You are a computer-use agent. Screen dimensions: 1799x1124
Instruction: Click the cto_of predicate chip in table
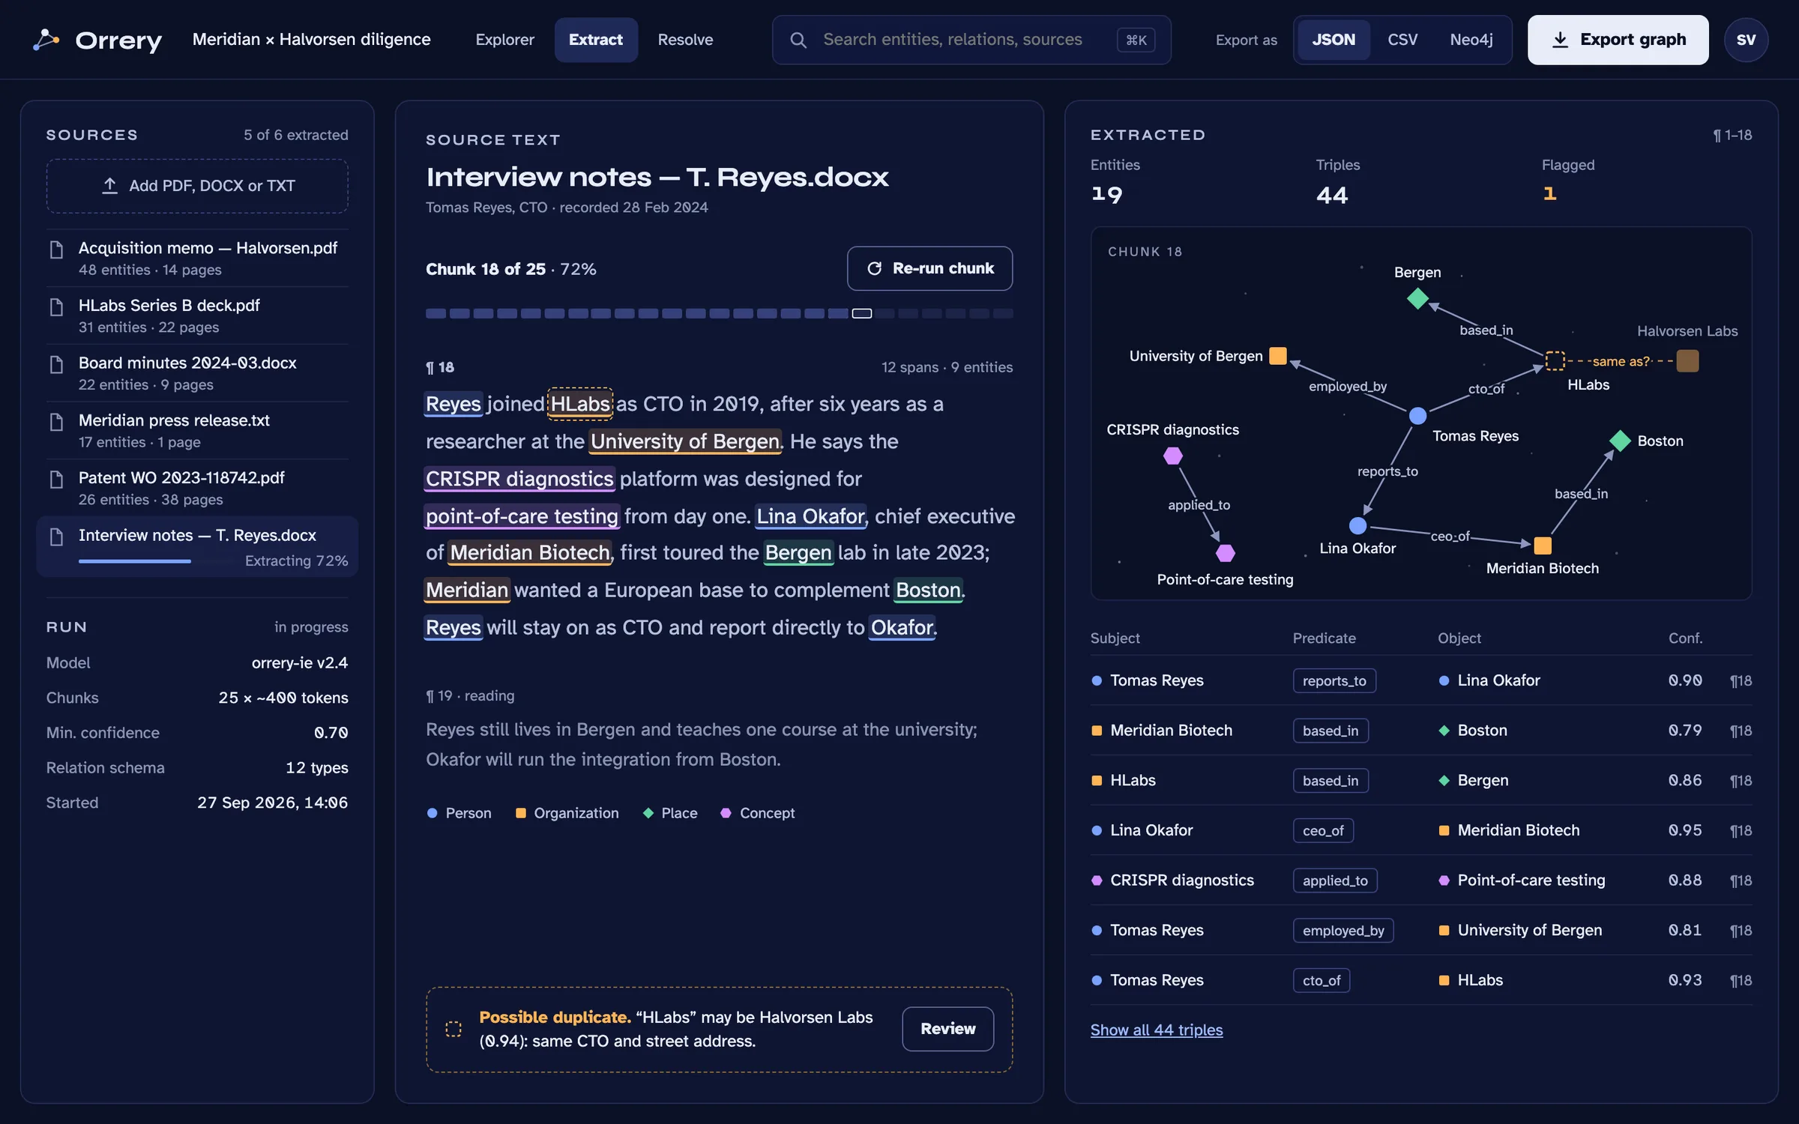[x=1322, y=980]
